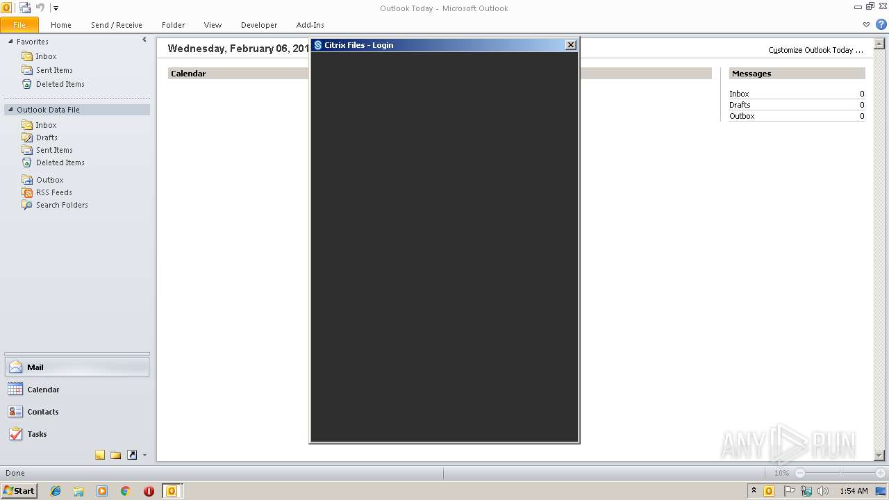Select the Outbox folder in the tree

tap(49, 180)
